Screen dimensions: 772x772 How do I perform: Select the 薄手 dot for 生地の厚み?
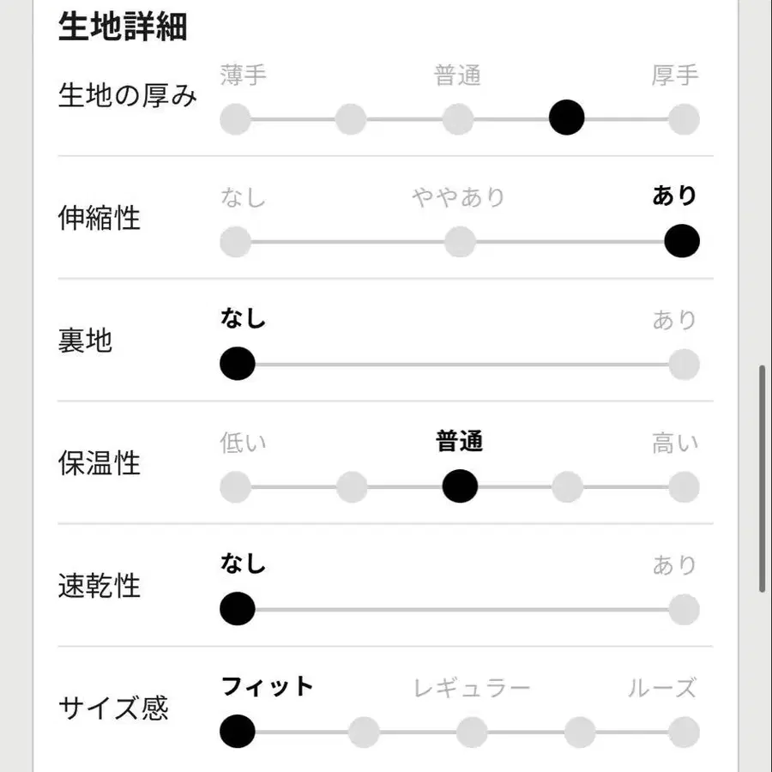(x=236, y=118)
